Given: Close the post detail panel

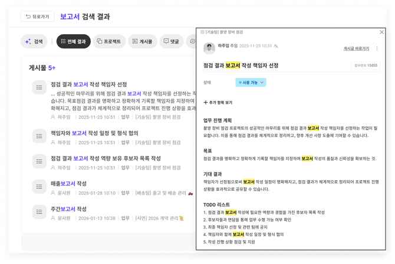Looking at the screenshot, I should click(381, 32).
